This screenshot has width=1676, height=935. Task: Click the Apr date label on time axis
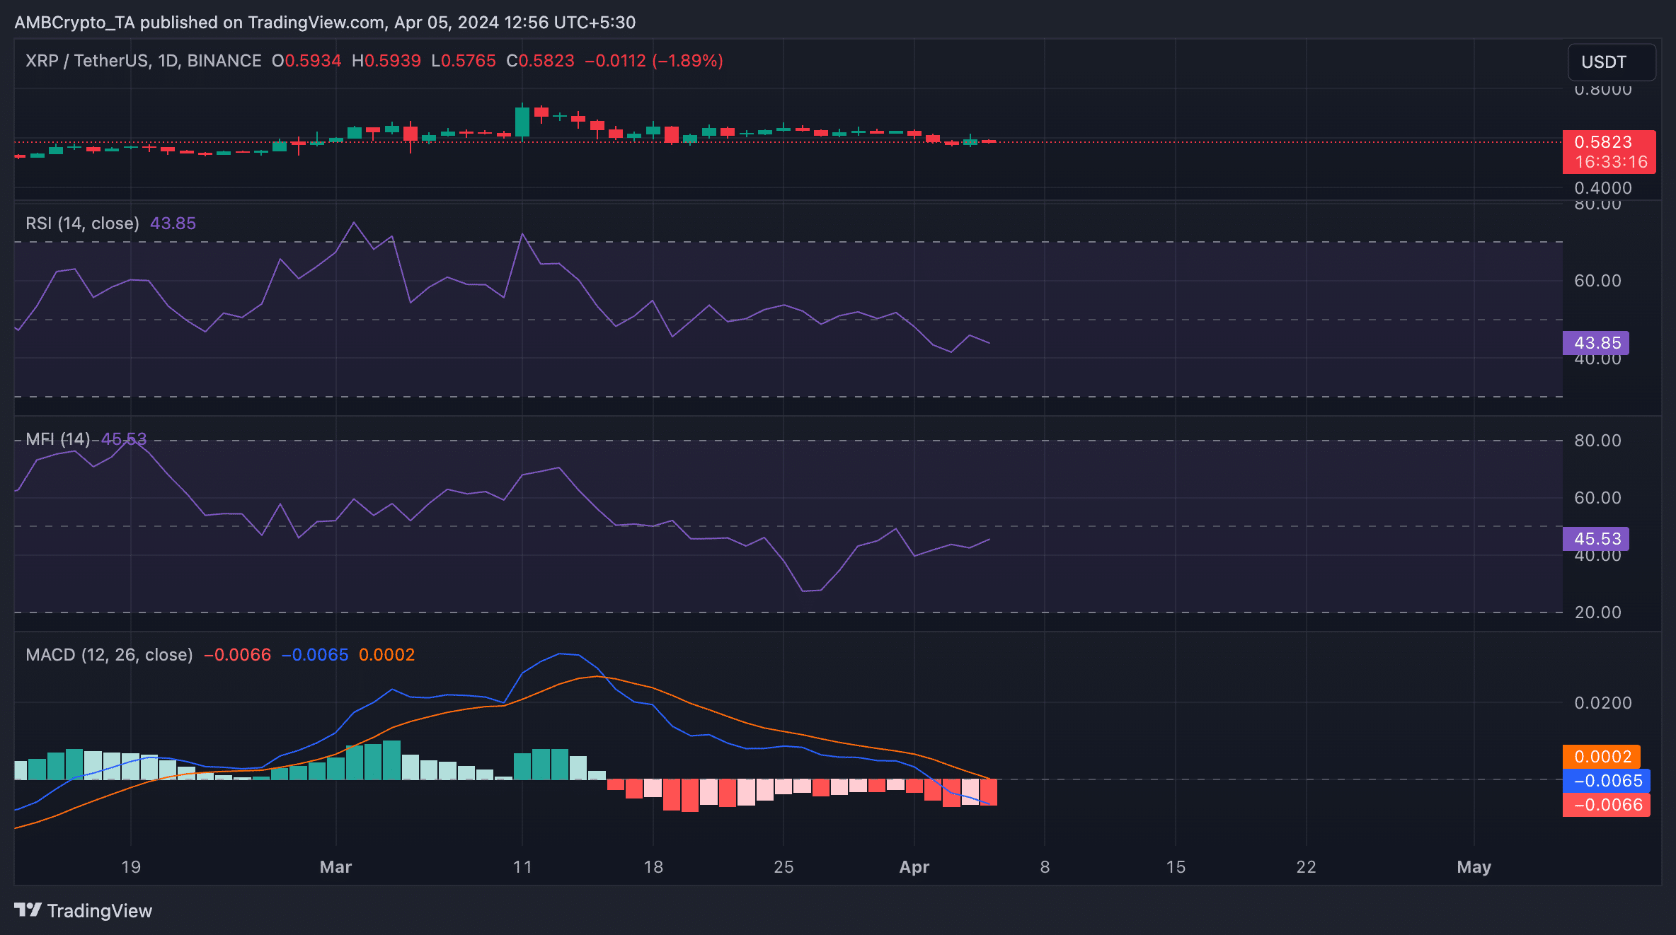tap(914, 867)
